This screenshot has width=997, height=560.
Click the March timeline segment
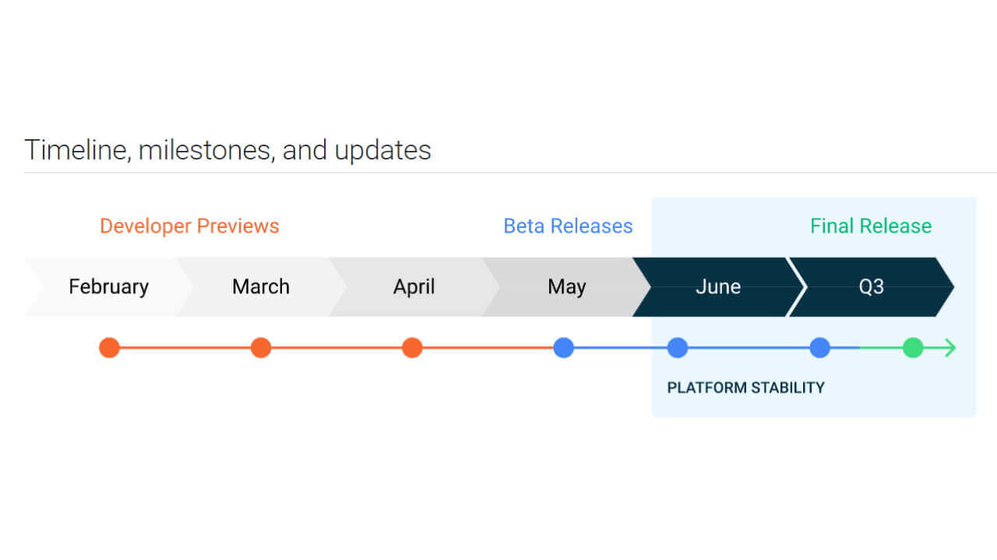[260, 286]
